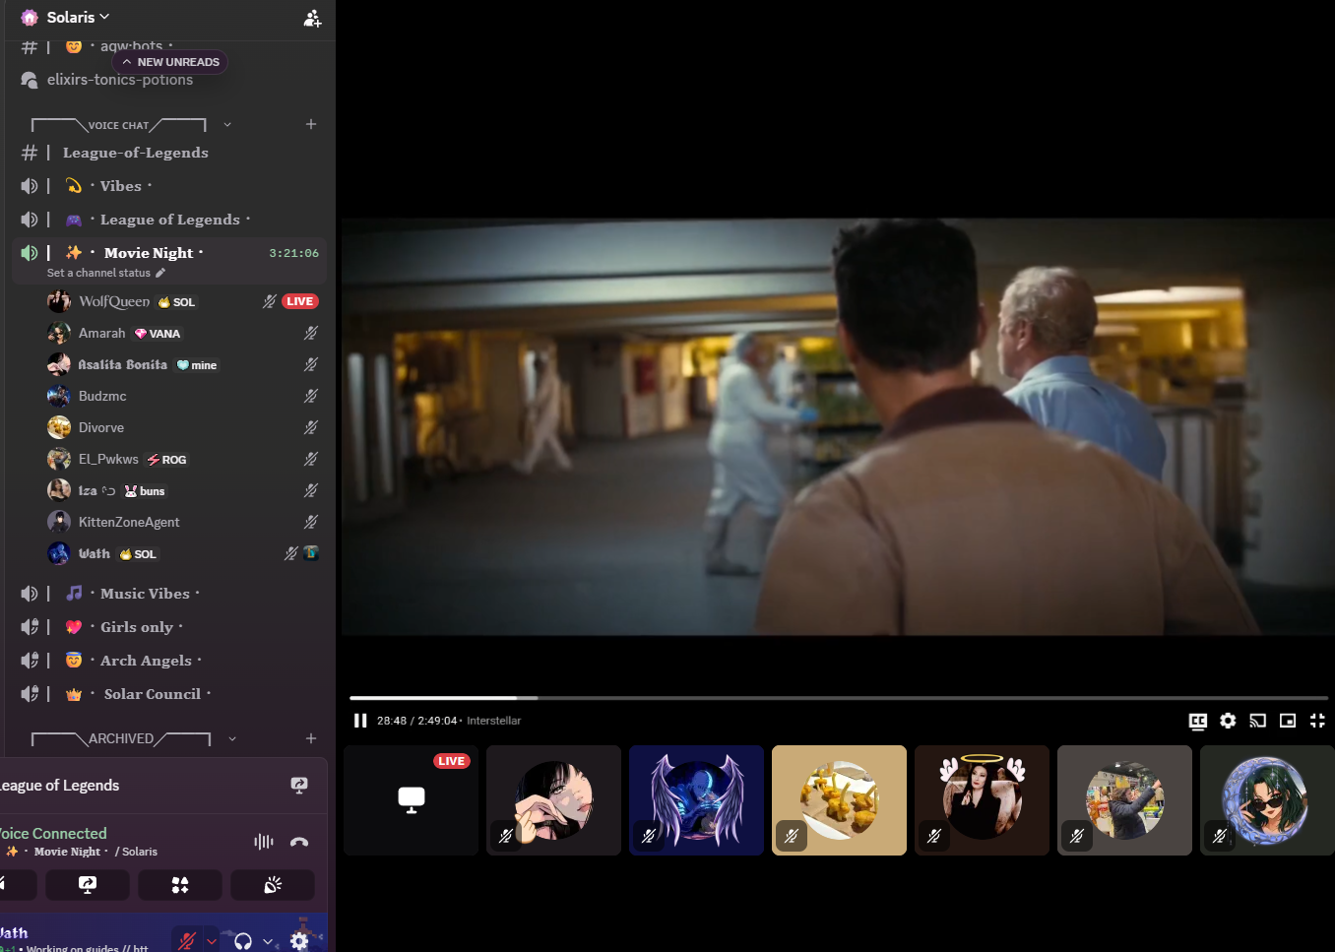Image resolution: width=1335 pixels, height=952 pixels.
Task: Click Amarah's avatar in the voice list
Action: point(59,333)
